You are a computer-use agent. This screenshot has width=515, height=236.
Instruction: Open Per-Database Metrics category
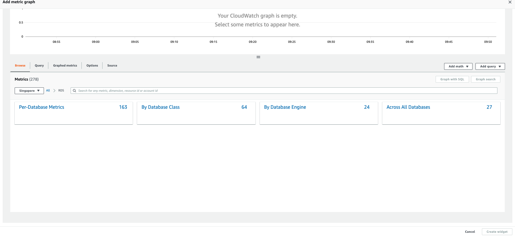pos(42,107)
